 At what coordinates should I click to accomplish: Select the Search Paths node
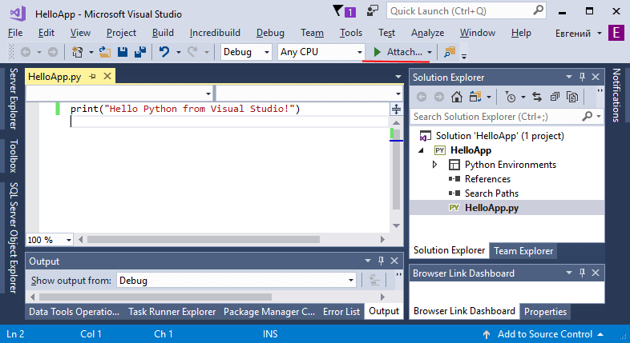point(491,193)
